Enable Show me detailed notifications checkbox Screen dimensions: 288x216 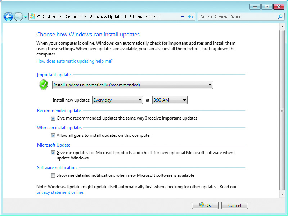pos(53,175)
